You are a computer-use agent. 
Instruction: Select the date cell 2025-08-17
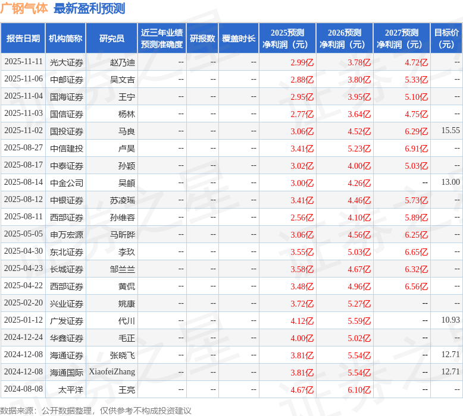[23, 165]
